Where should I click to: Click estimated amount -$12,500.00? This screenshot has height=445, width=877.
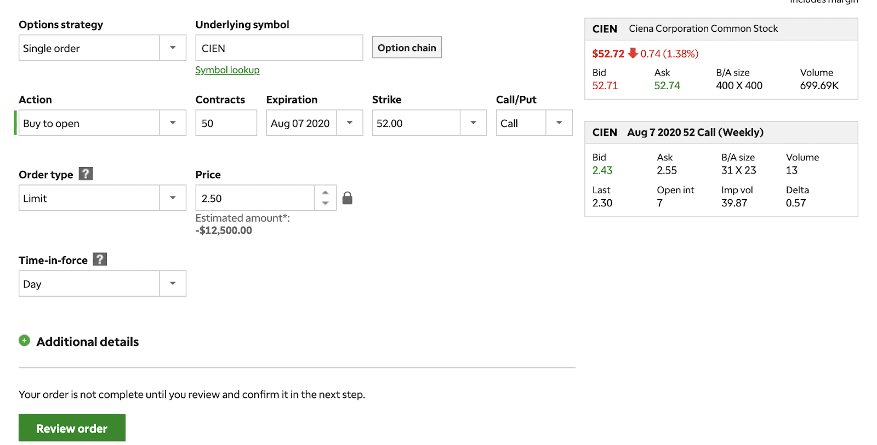224,230
